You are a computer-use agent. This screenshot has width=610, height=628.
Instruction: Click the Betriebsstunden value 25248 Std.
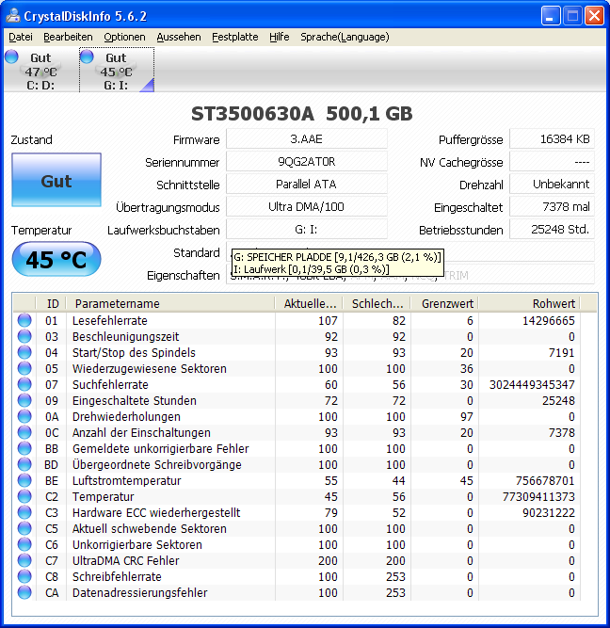(552, 230)
